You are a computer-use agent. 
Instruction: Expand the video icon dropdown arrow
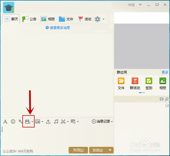[x=32, y=122]
